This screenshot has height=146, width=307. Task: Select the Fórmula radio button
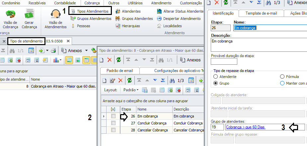click(282, 77)
